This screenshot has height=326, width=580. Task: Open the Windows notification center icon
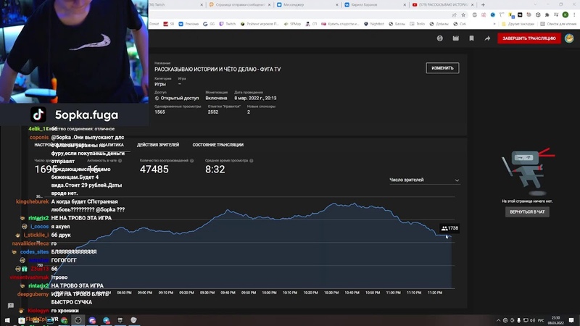[571, 320]
